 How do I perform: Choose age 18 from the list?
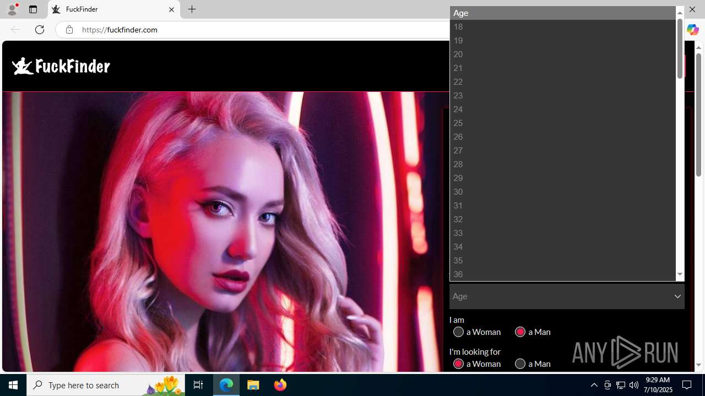(563, 26)
